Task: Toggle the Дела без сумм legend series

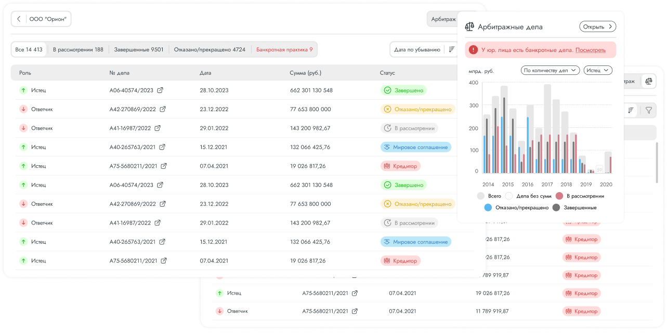Action: coord(509,196)
